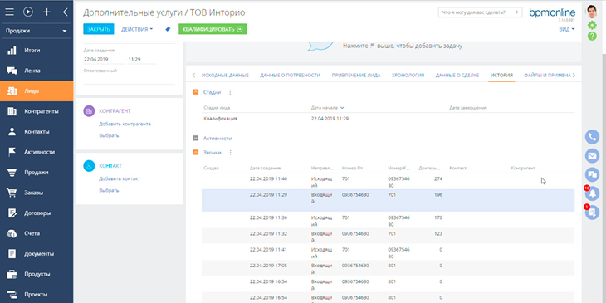Screen dimensions: 606x303
Task: Open the Итоги dashboards section
Action: pos(37,51)
